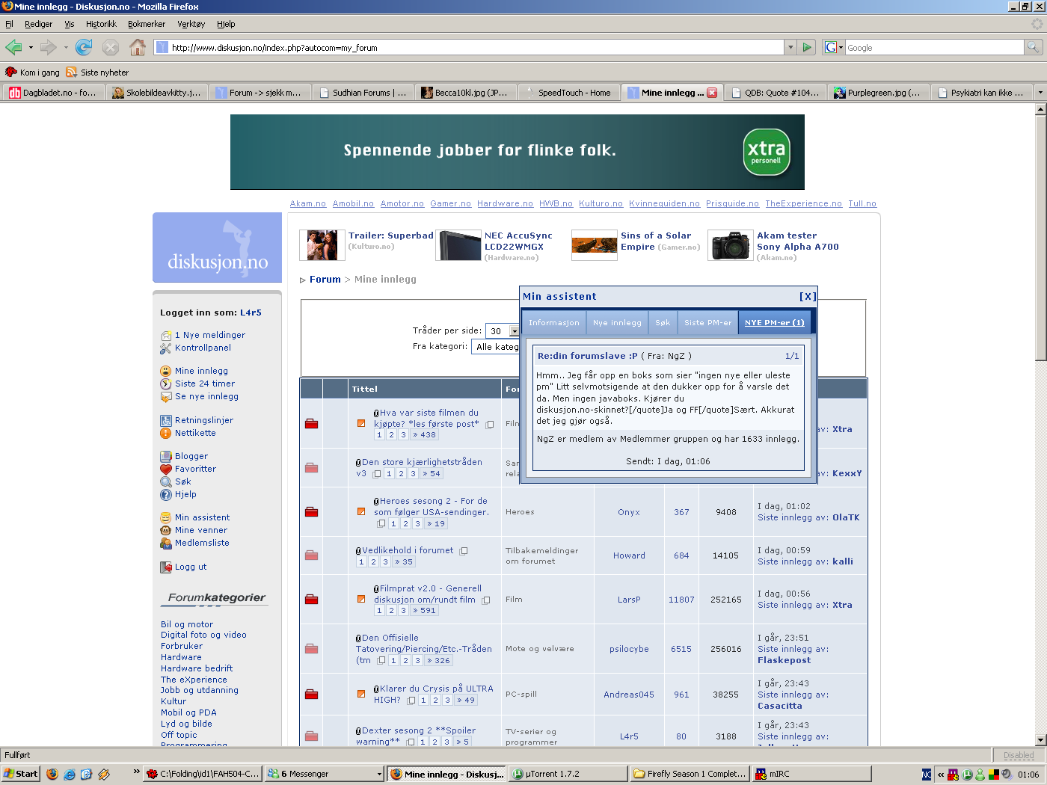Click the Blogger icon in sidebar
Screen dimensions: 1047x785
[x=166, y=457]
